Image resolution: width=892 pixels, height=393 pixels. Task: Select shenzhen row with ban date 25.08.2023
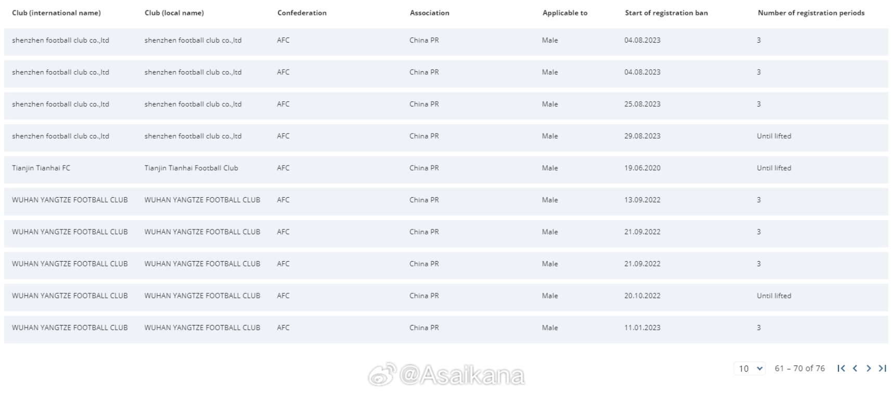tap(446, 104)
